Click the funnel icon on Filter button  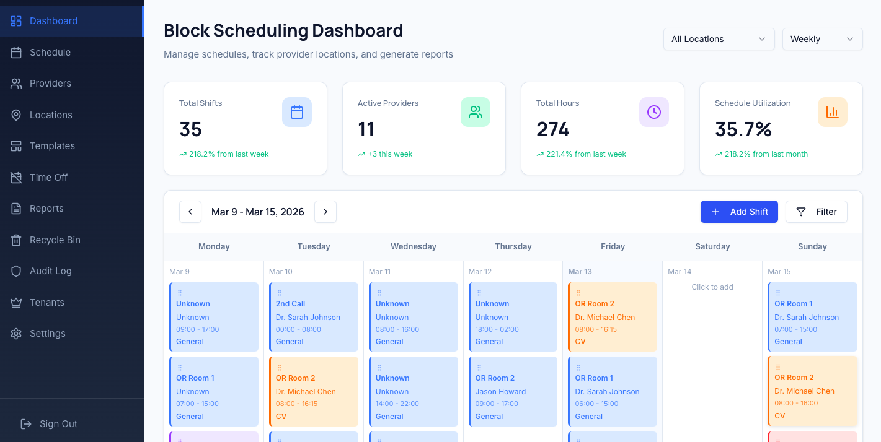coord(801,212)
